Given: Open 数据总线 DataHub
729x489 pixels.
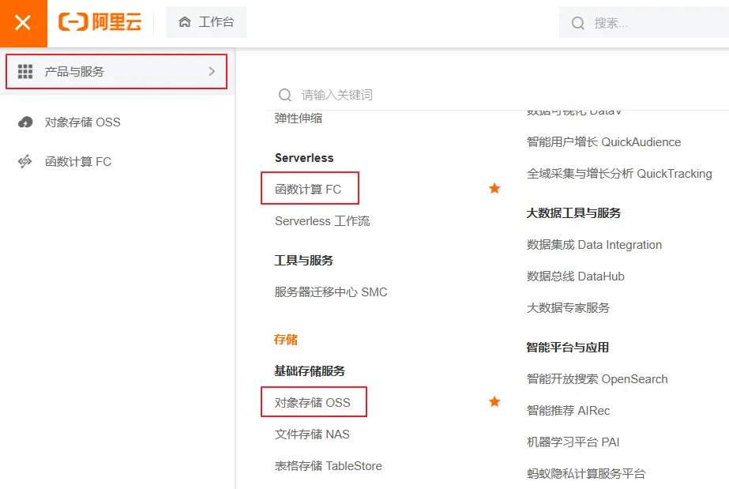Looking at the screenshot, I should click(x=576, y=276).
